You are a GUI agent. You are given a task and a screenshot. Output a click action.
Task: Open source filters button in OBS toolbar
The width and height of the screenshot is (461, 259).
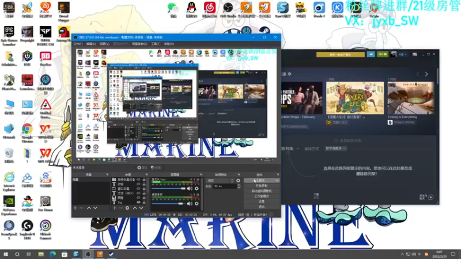(156, 167)
